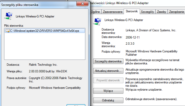The width and height of the screenshot is (185, 106).
Task: Click file version 2.00.03.0000 text
Action: [x=48, y=71]
